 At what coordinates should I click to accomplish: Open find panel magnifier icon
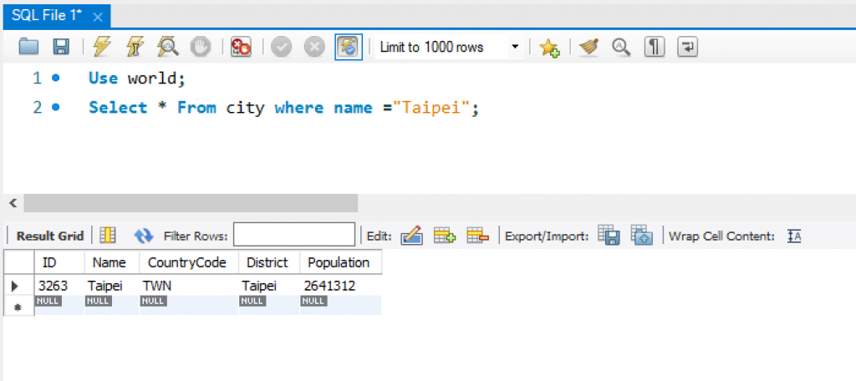621,47
